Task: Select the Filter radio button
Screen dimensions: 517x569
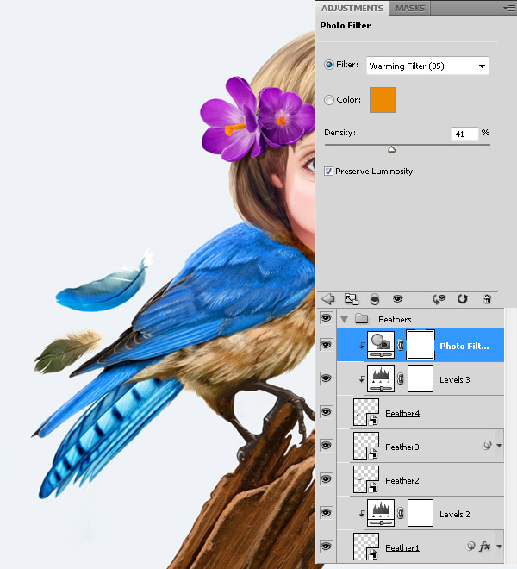Action: click(x=329, y=66)
